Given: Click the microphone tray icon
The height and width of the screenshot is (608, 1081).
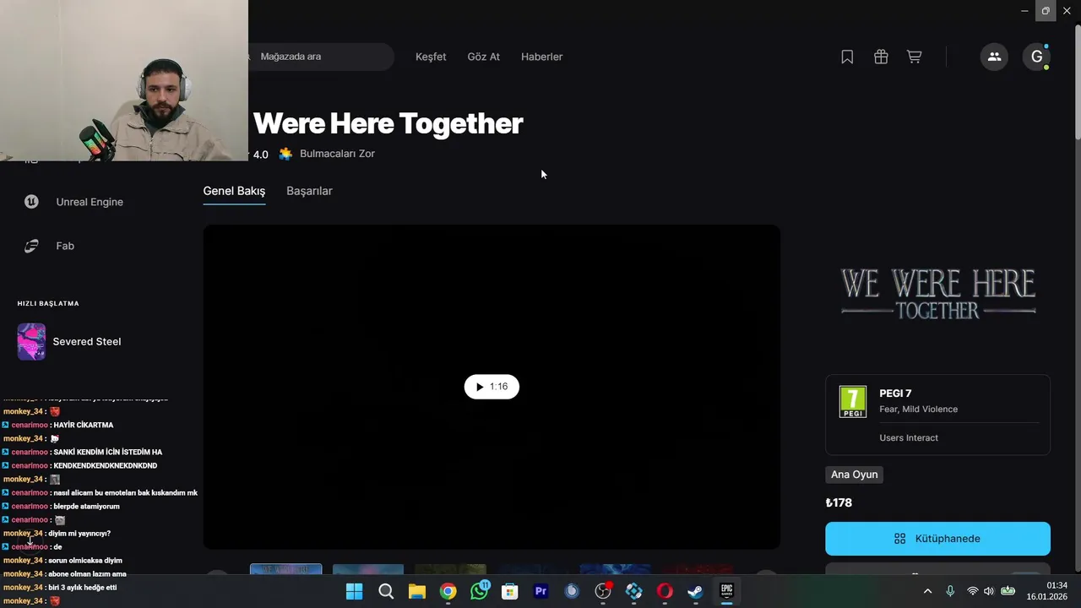Looking at the screenshot, I should coord(950,591).
